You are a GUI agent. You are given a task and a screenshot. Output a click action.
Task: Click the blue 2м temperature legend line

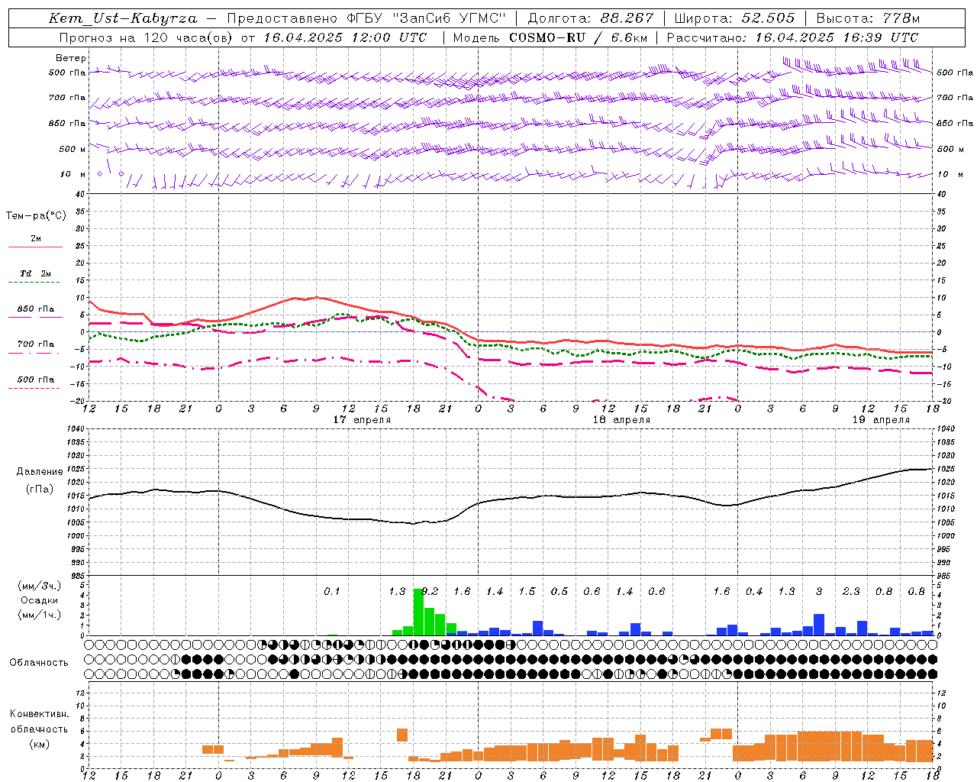tap(35, 247)
